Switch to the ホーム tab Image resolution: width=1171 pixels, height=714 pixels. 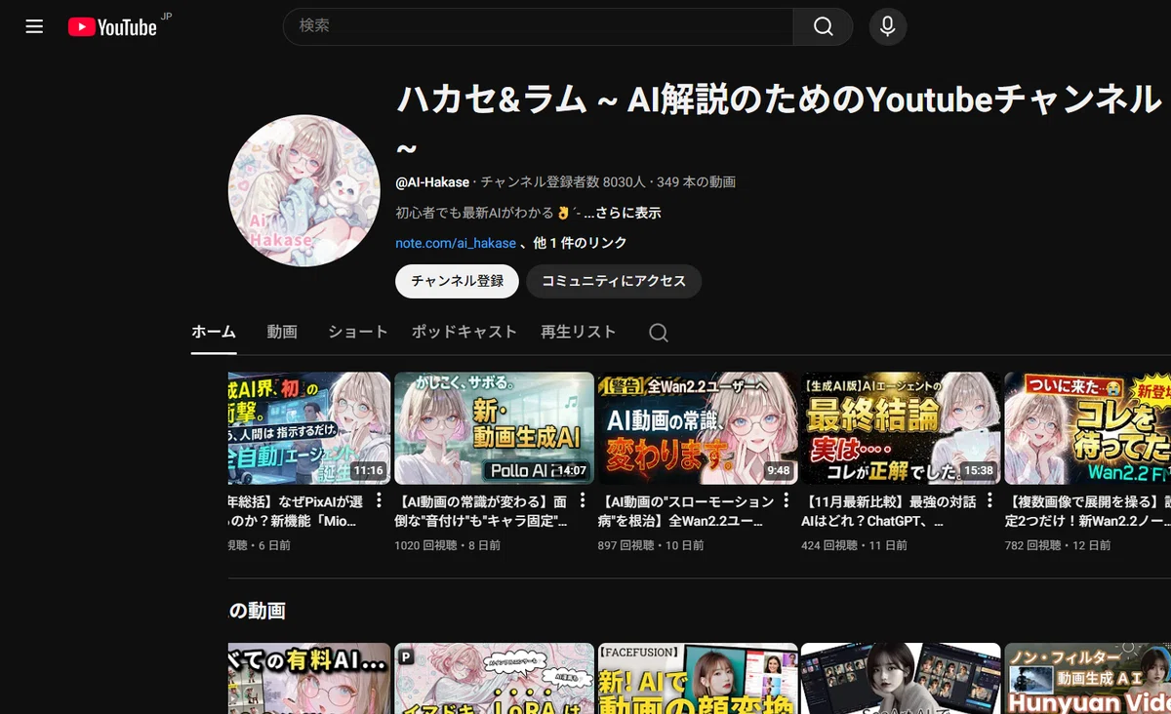[x=214, y=332]
